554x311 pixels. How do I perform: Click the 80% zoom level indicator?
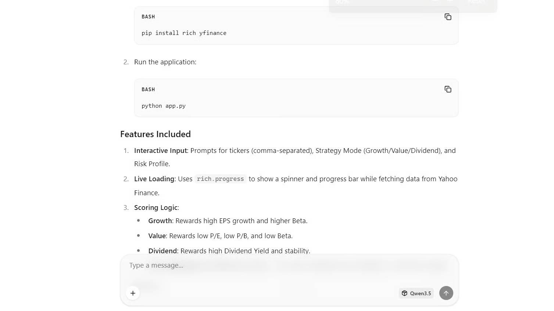click(x=342, y=2)
